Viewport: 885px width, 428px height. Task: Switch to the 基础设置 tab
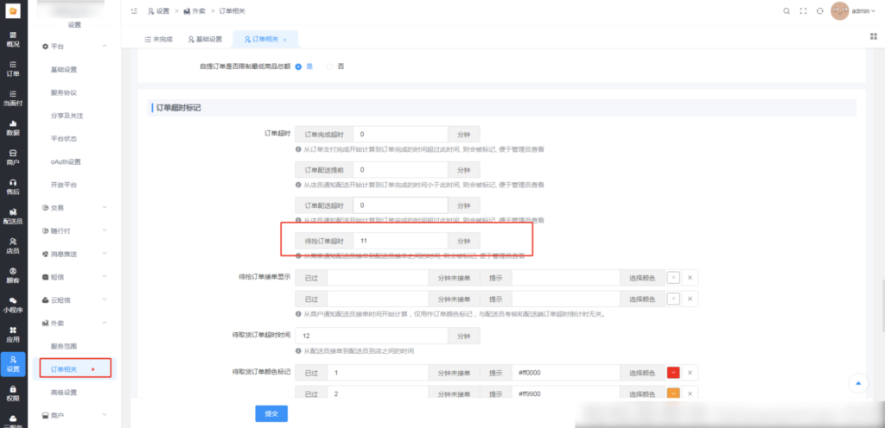[206, 39]
